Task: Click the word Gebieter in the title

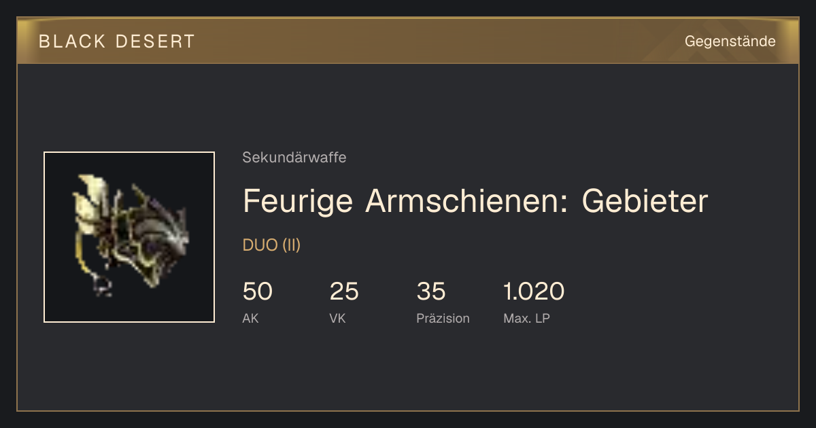Action: coord(645,201)
